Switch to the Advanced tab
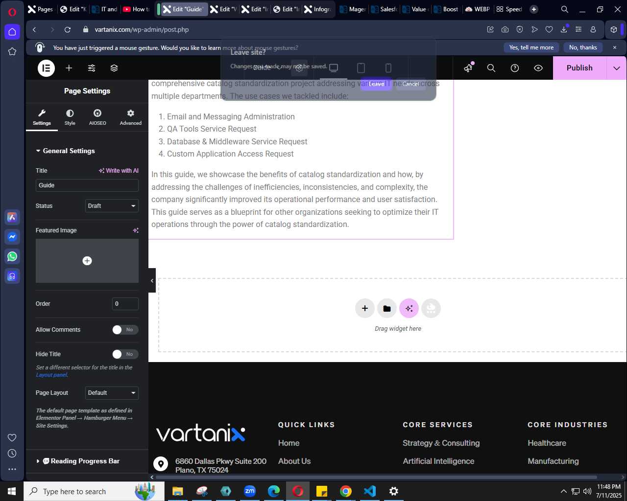The width and height of the screenshot is (627, 501). pyautogui.click(x=131, y=117)
